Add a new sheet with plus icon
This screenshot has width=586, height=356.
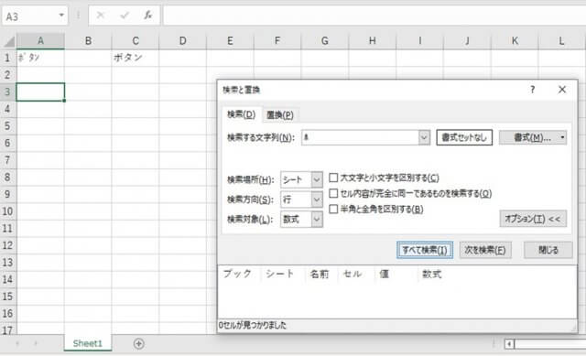pyautogui.click(x=138, y=343)
